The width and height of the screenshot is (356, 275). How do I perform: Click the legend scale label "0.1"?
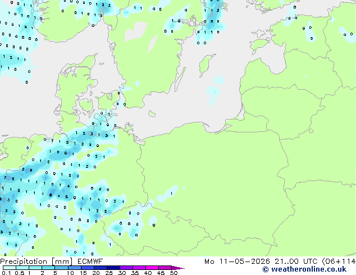point(6,273)
